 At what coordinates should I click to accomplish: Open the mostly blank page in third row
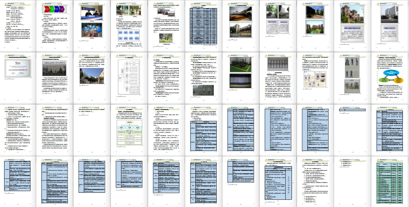352,127
